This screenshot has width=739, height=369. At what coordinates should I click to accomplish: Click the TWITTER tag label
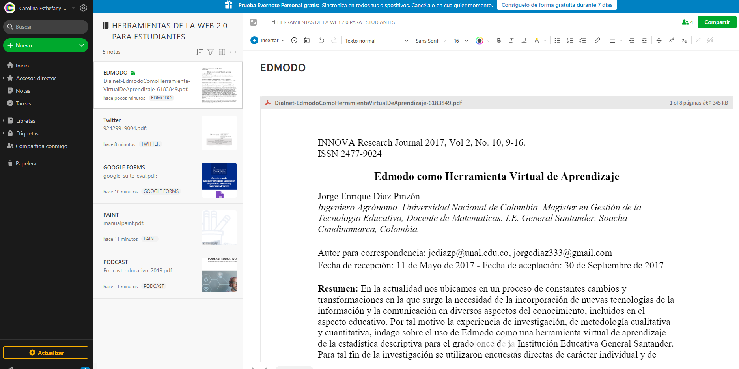151,144
